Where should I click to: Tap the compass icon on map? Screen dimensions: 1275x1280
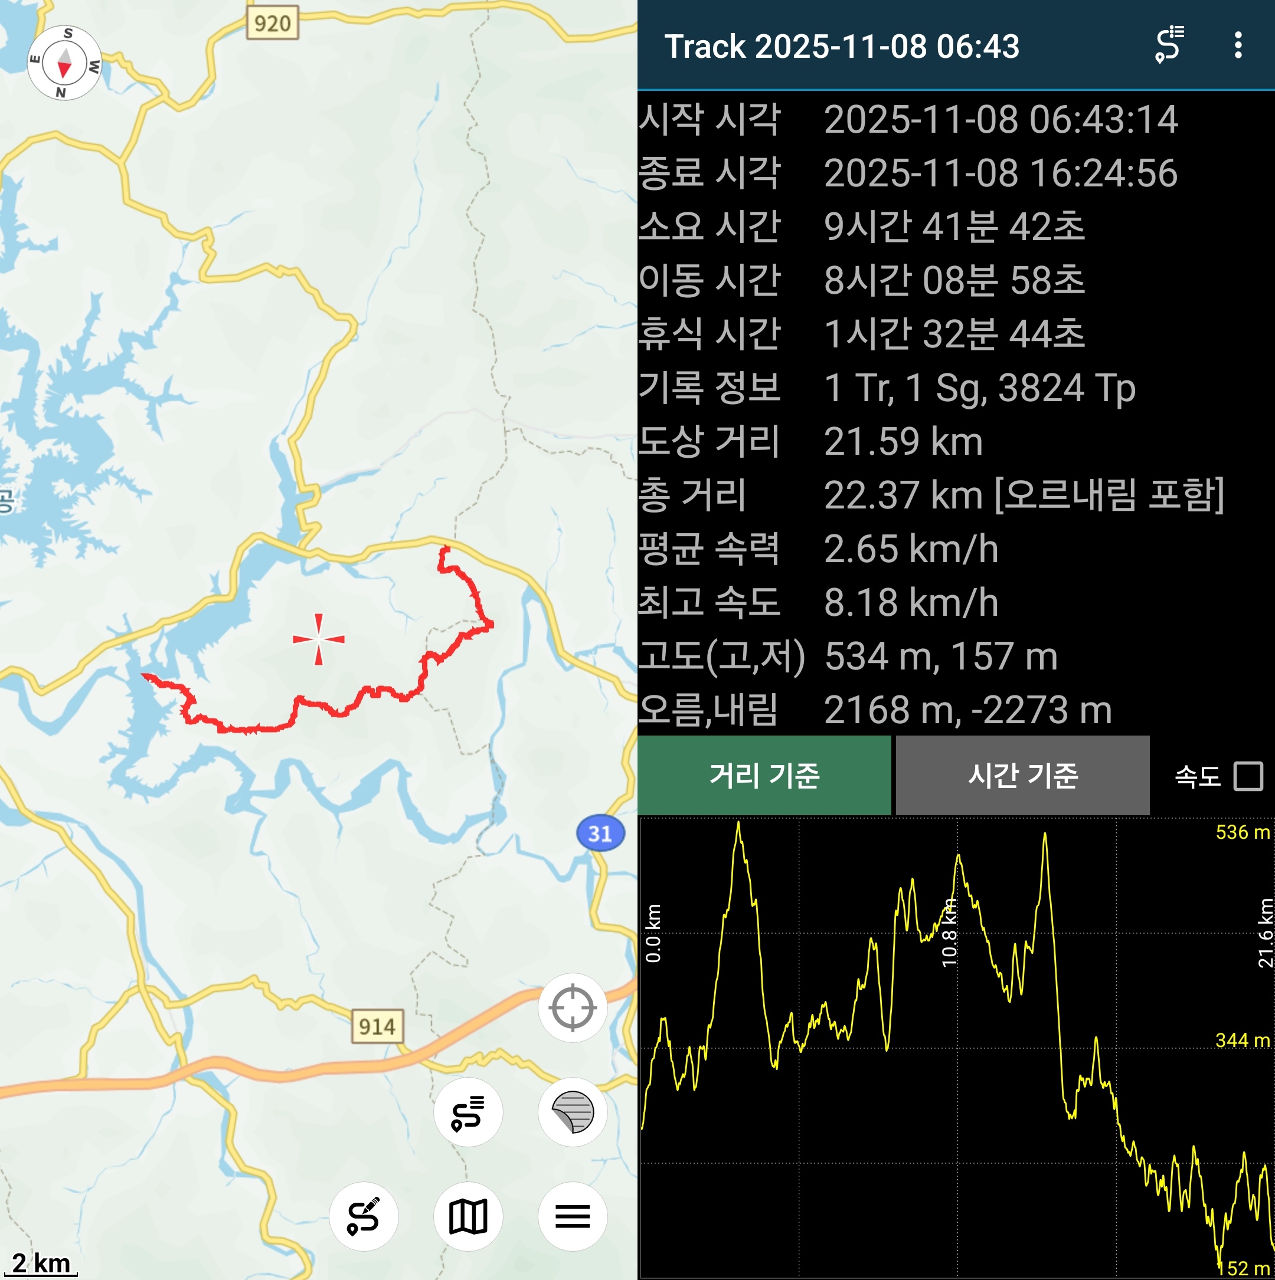tap(64, 63)
